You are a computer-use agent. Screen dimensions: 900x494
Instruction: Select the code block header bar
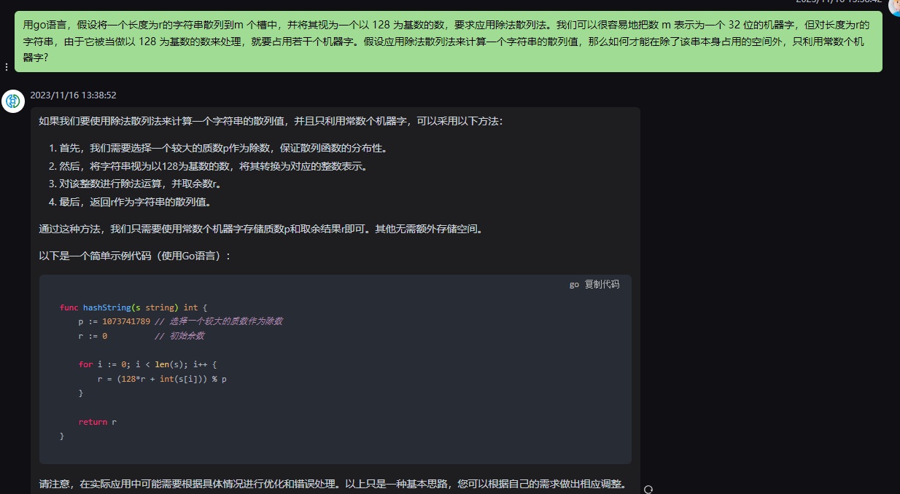[x=335, y=284]
